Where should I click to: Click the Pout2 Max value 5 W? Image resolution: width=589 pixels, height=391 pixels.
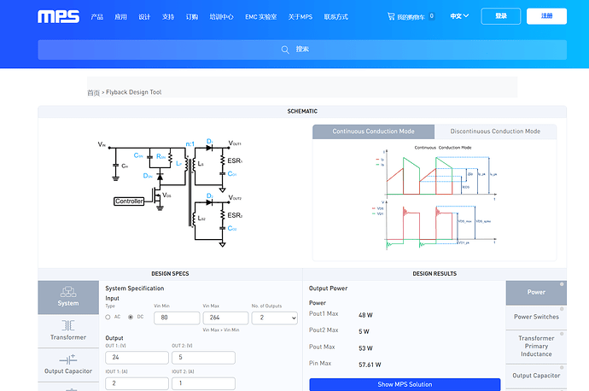364,331
